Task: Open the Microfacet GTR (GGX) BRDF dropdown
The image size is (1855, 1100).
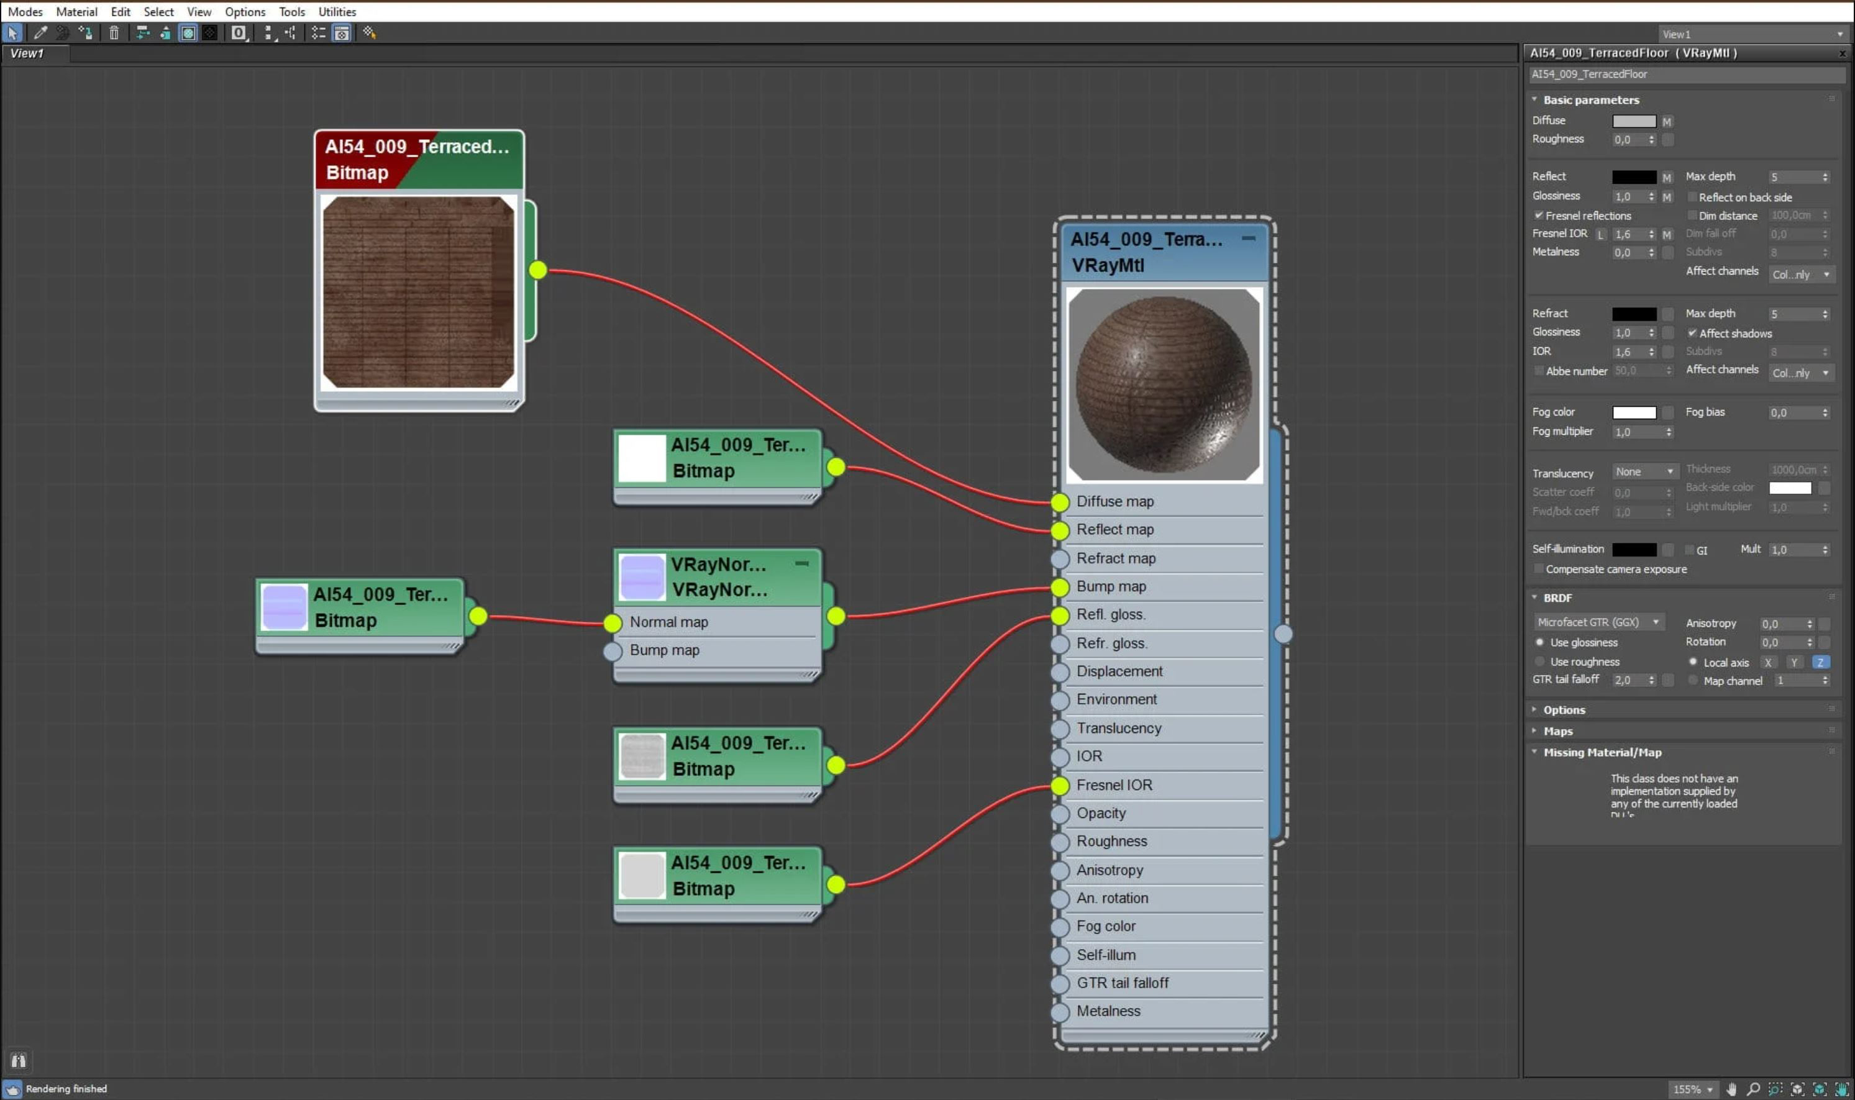Action: click(x=1598, y=622)
